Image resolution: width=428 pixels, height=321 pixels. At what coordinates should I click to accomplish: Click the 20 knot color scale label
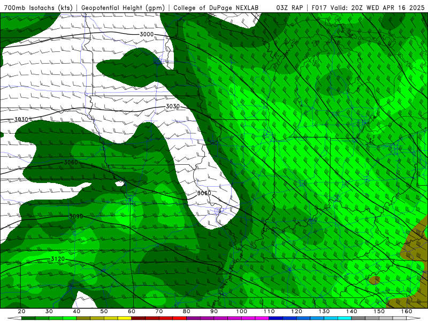(21, 311)
